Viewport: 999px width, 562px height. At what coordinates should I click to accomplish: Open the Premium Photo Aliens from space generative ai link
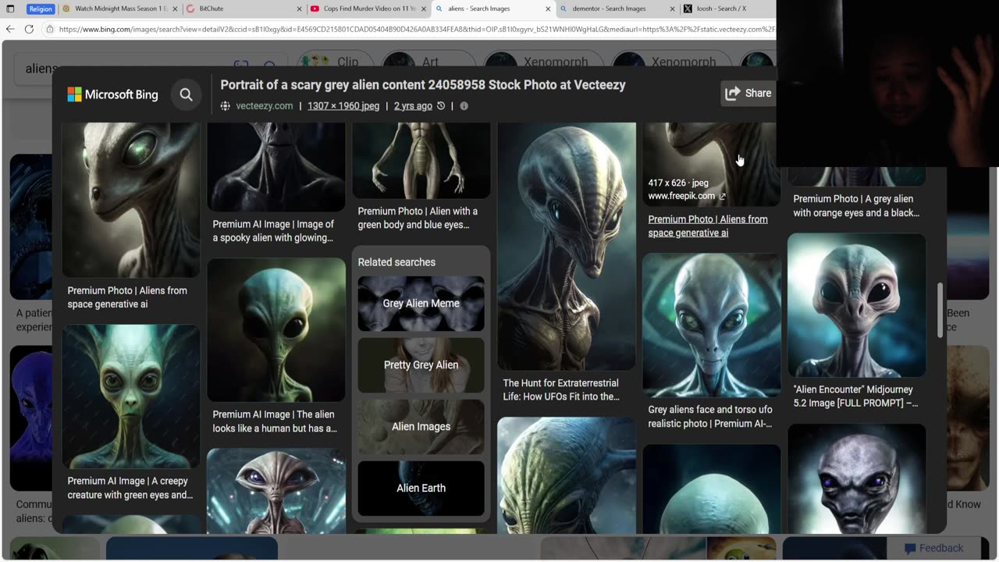tap(708, 226)
